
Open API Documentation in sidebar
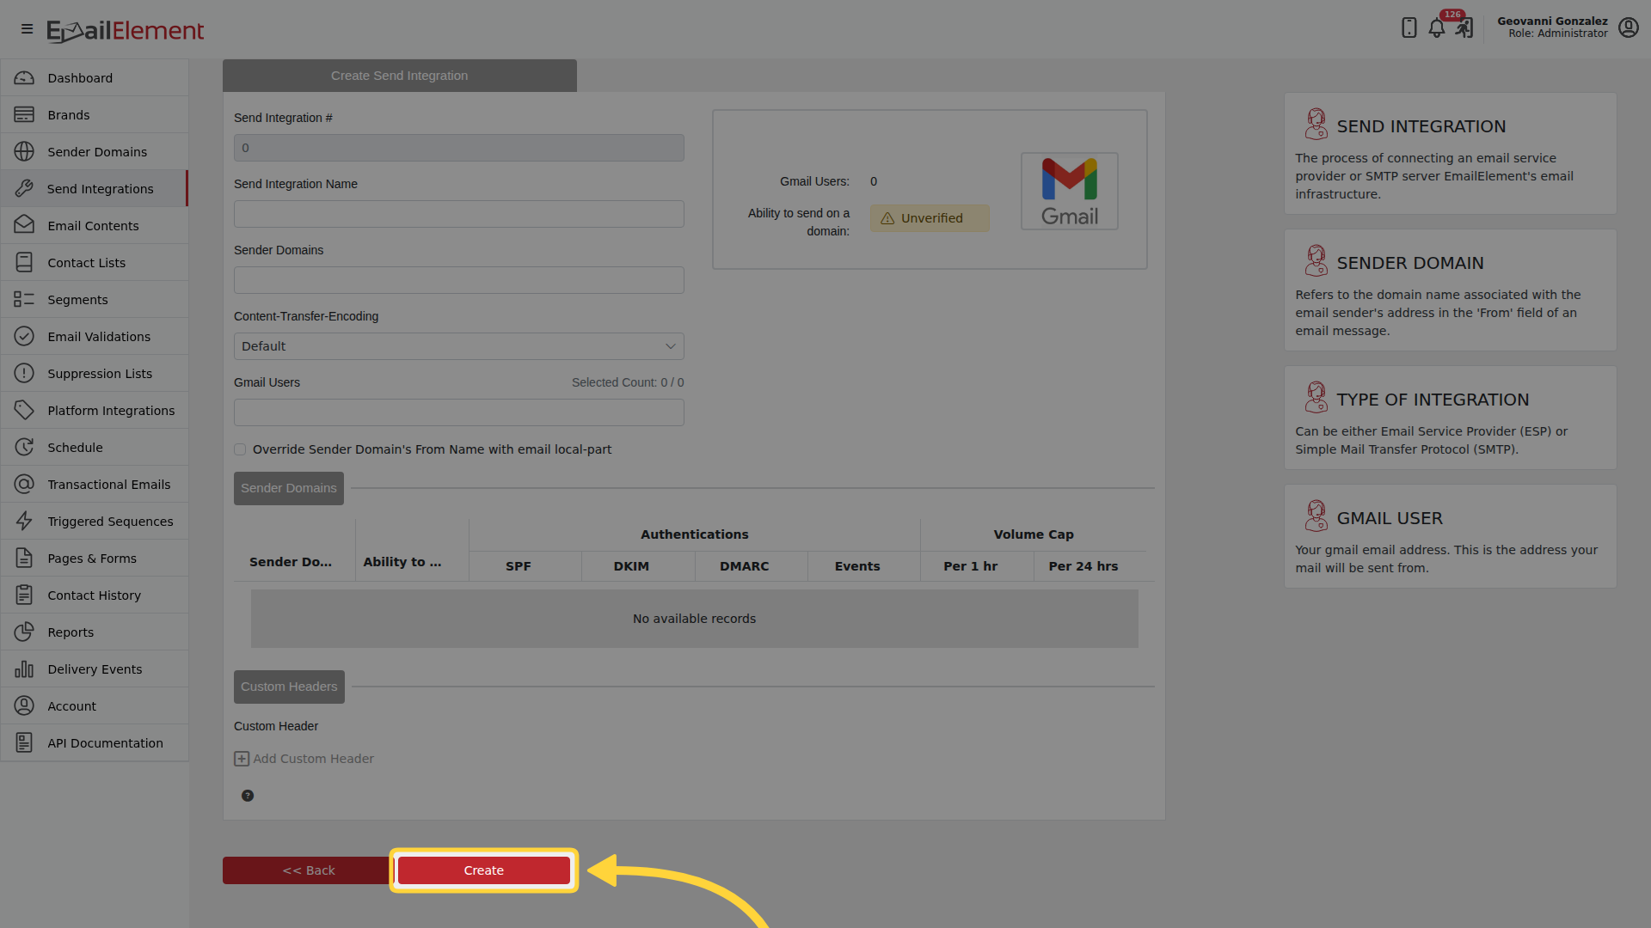point(95,743)
